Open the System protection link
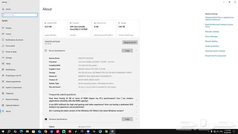238x134 pixels. (x=212, y=46)
